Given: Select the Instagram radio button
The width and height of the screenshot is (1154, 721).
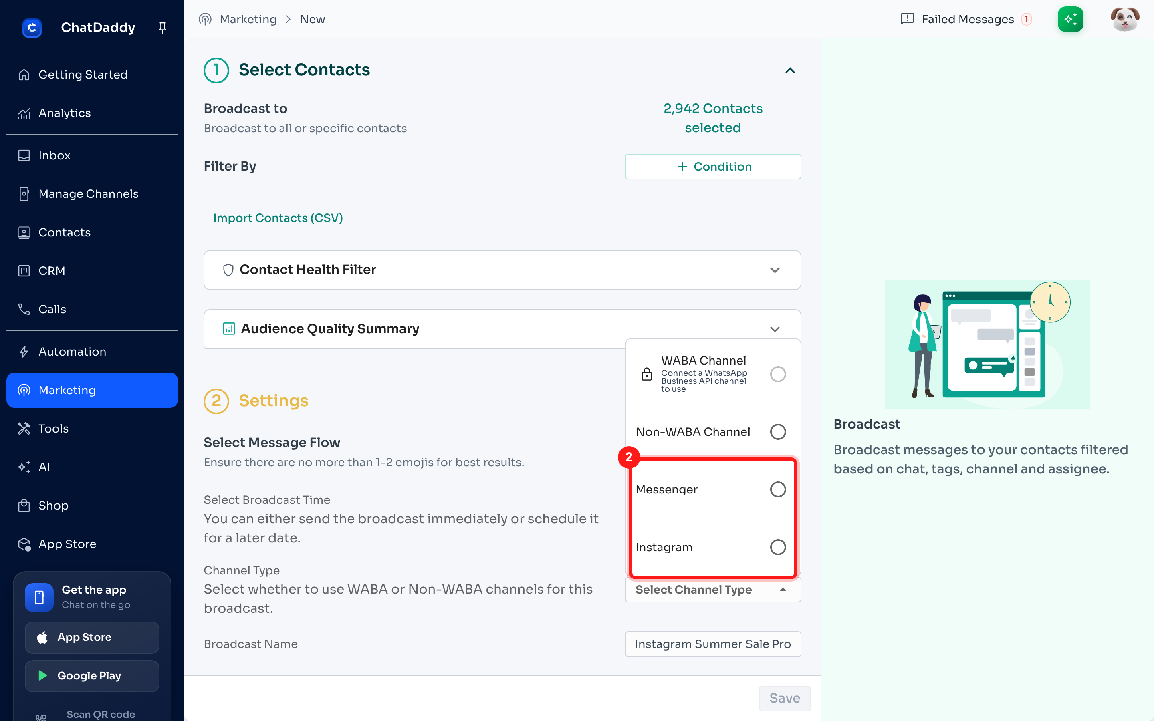Looking at the screenshot, I should point(778,548).
